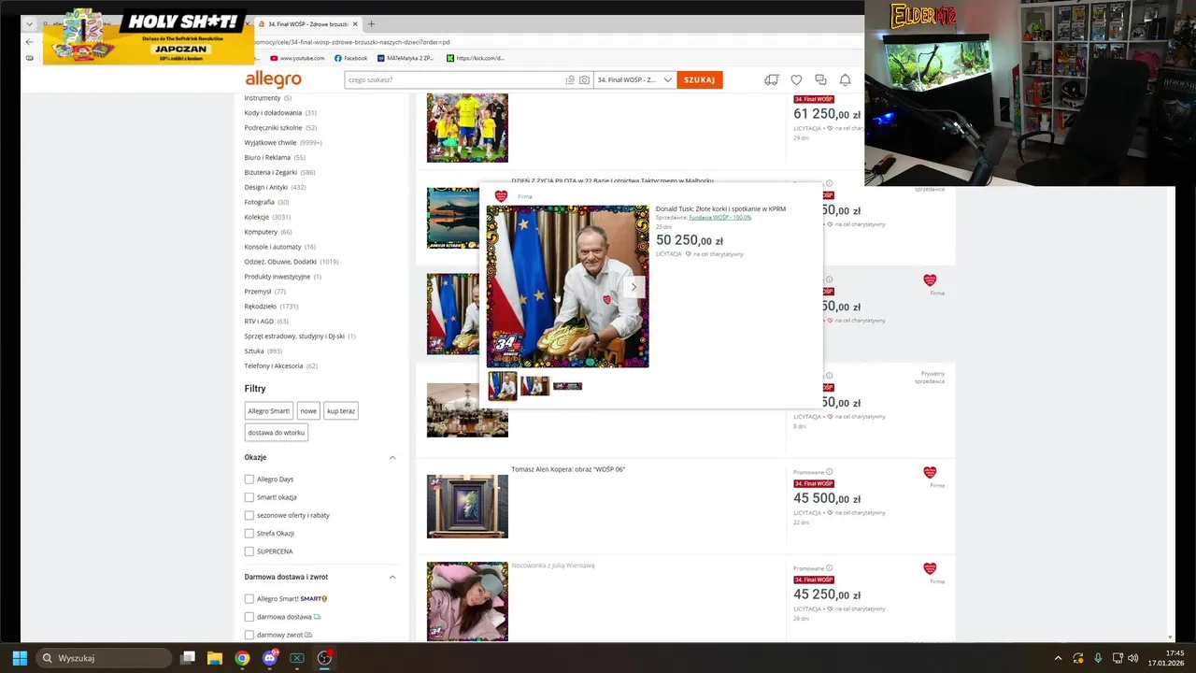Open OBS Studio from taskbar
This screenshot has height=673, width=1196.
[x=324, y=658]
